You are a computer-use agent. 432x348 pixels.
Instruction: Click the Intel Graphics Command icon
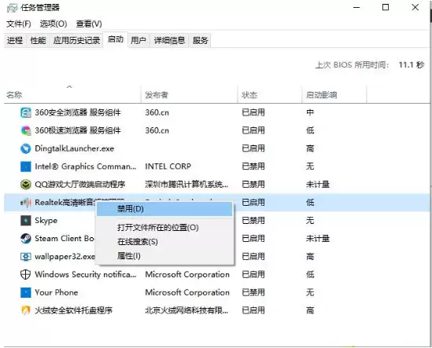pos(26,167)
